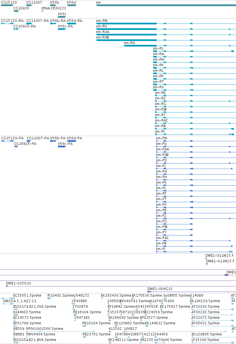Select EST EC35051.5prime
This screenshot has width=236, height=344.
(x=27, y=296)
